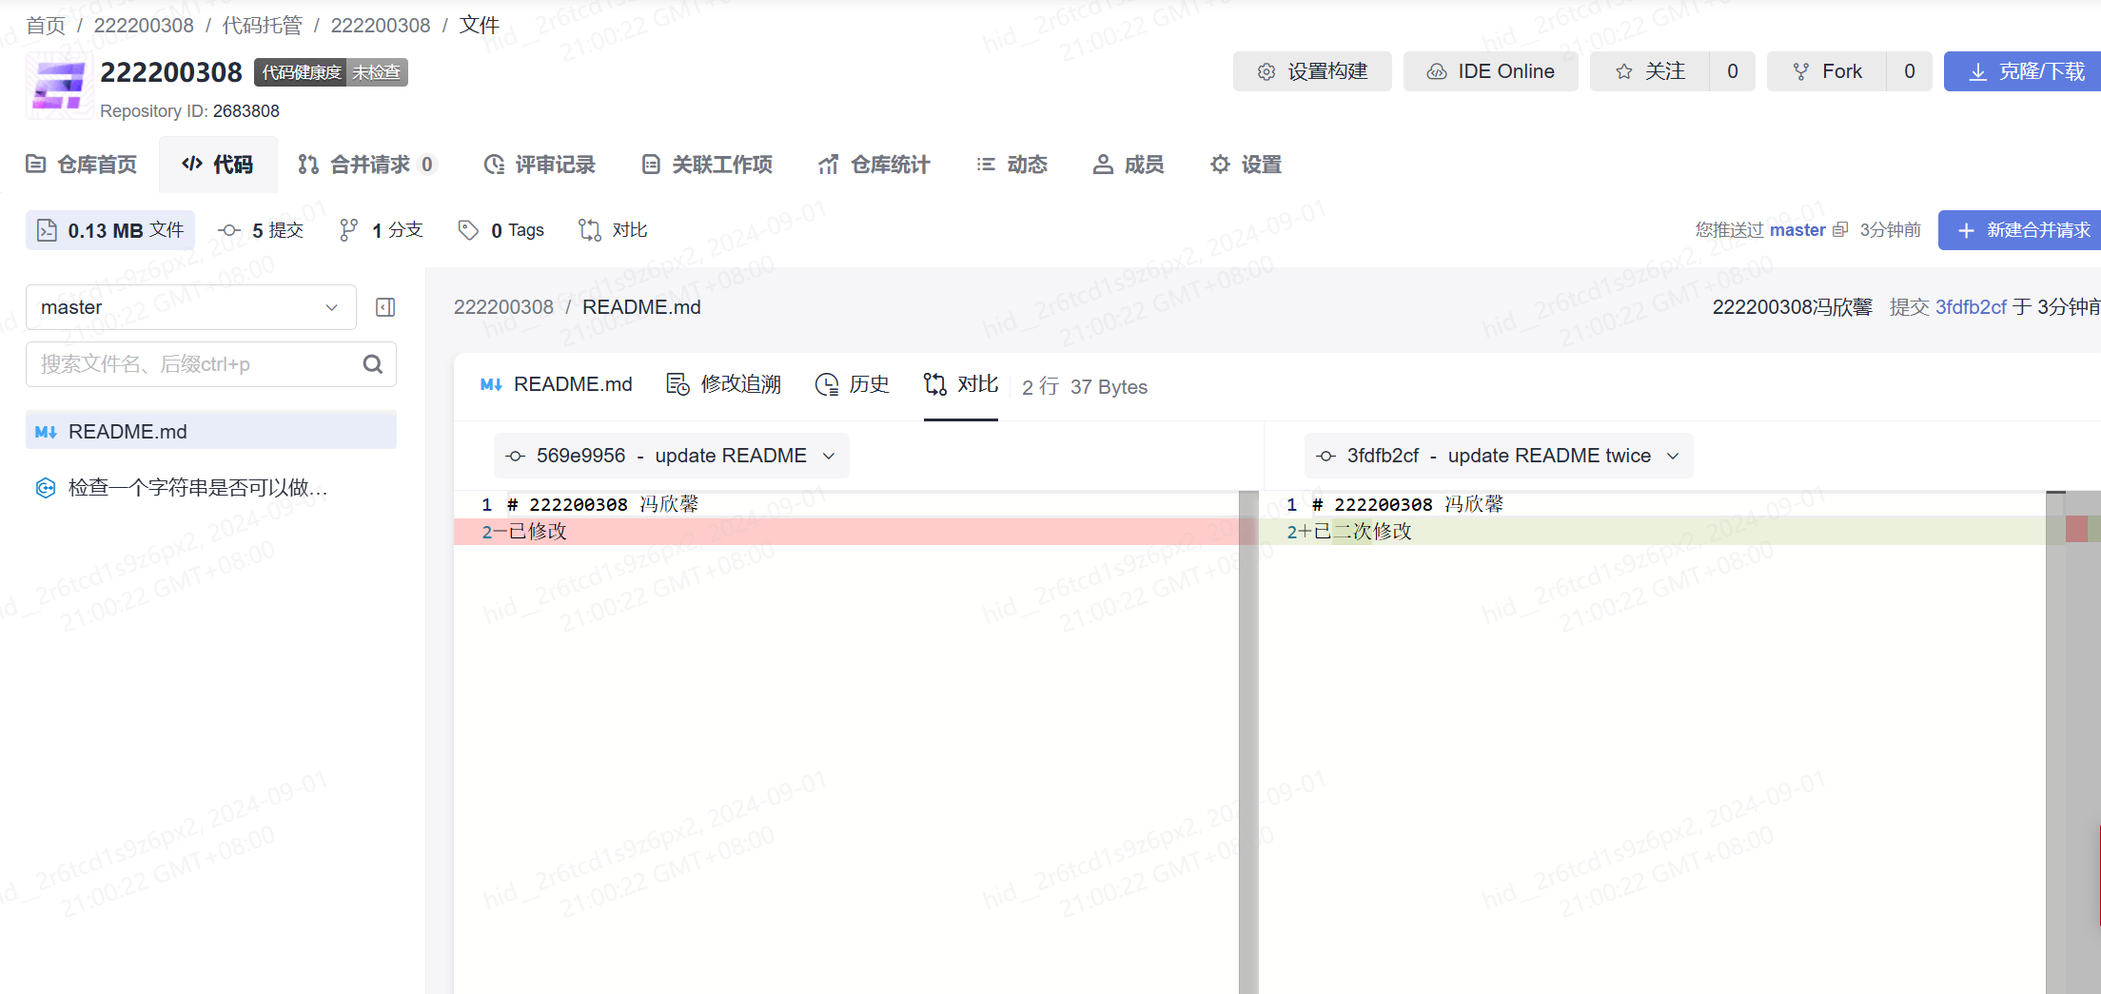
Task: View the 5 提交 commits
Action: click(x=261, y=230)
